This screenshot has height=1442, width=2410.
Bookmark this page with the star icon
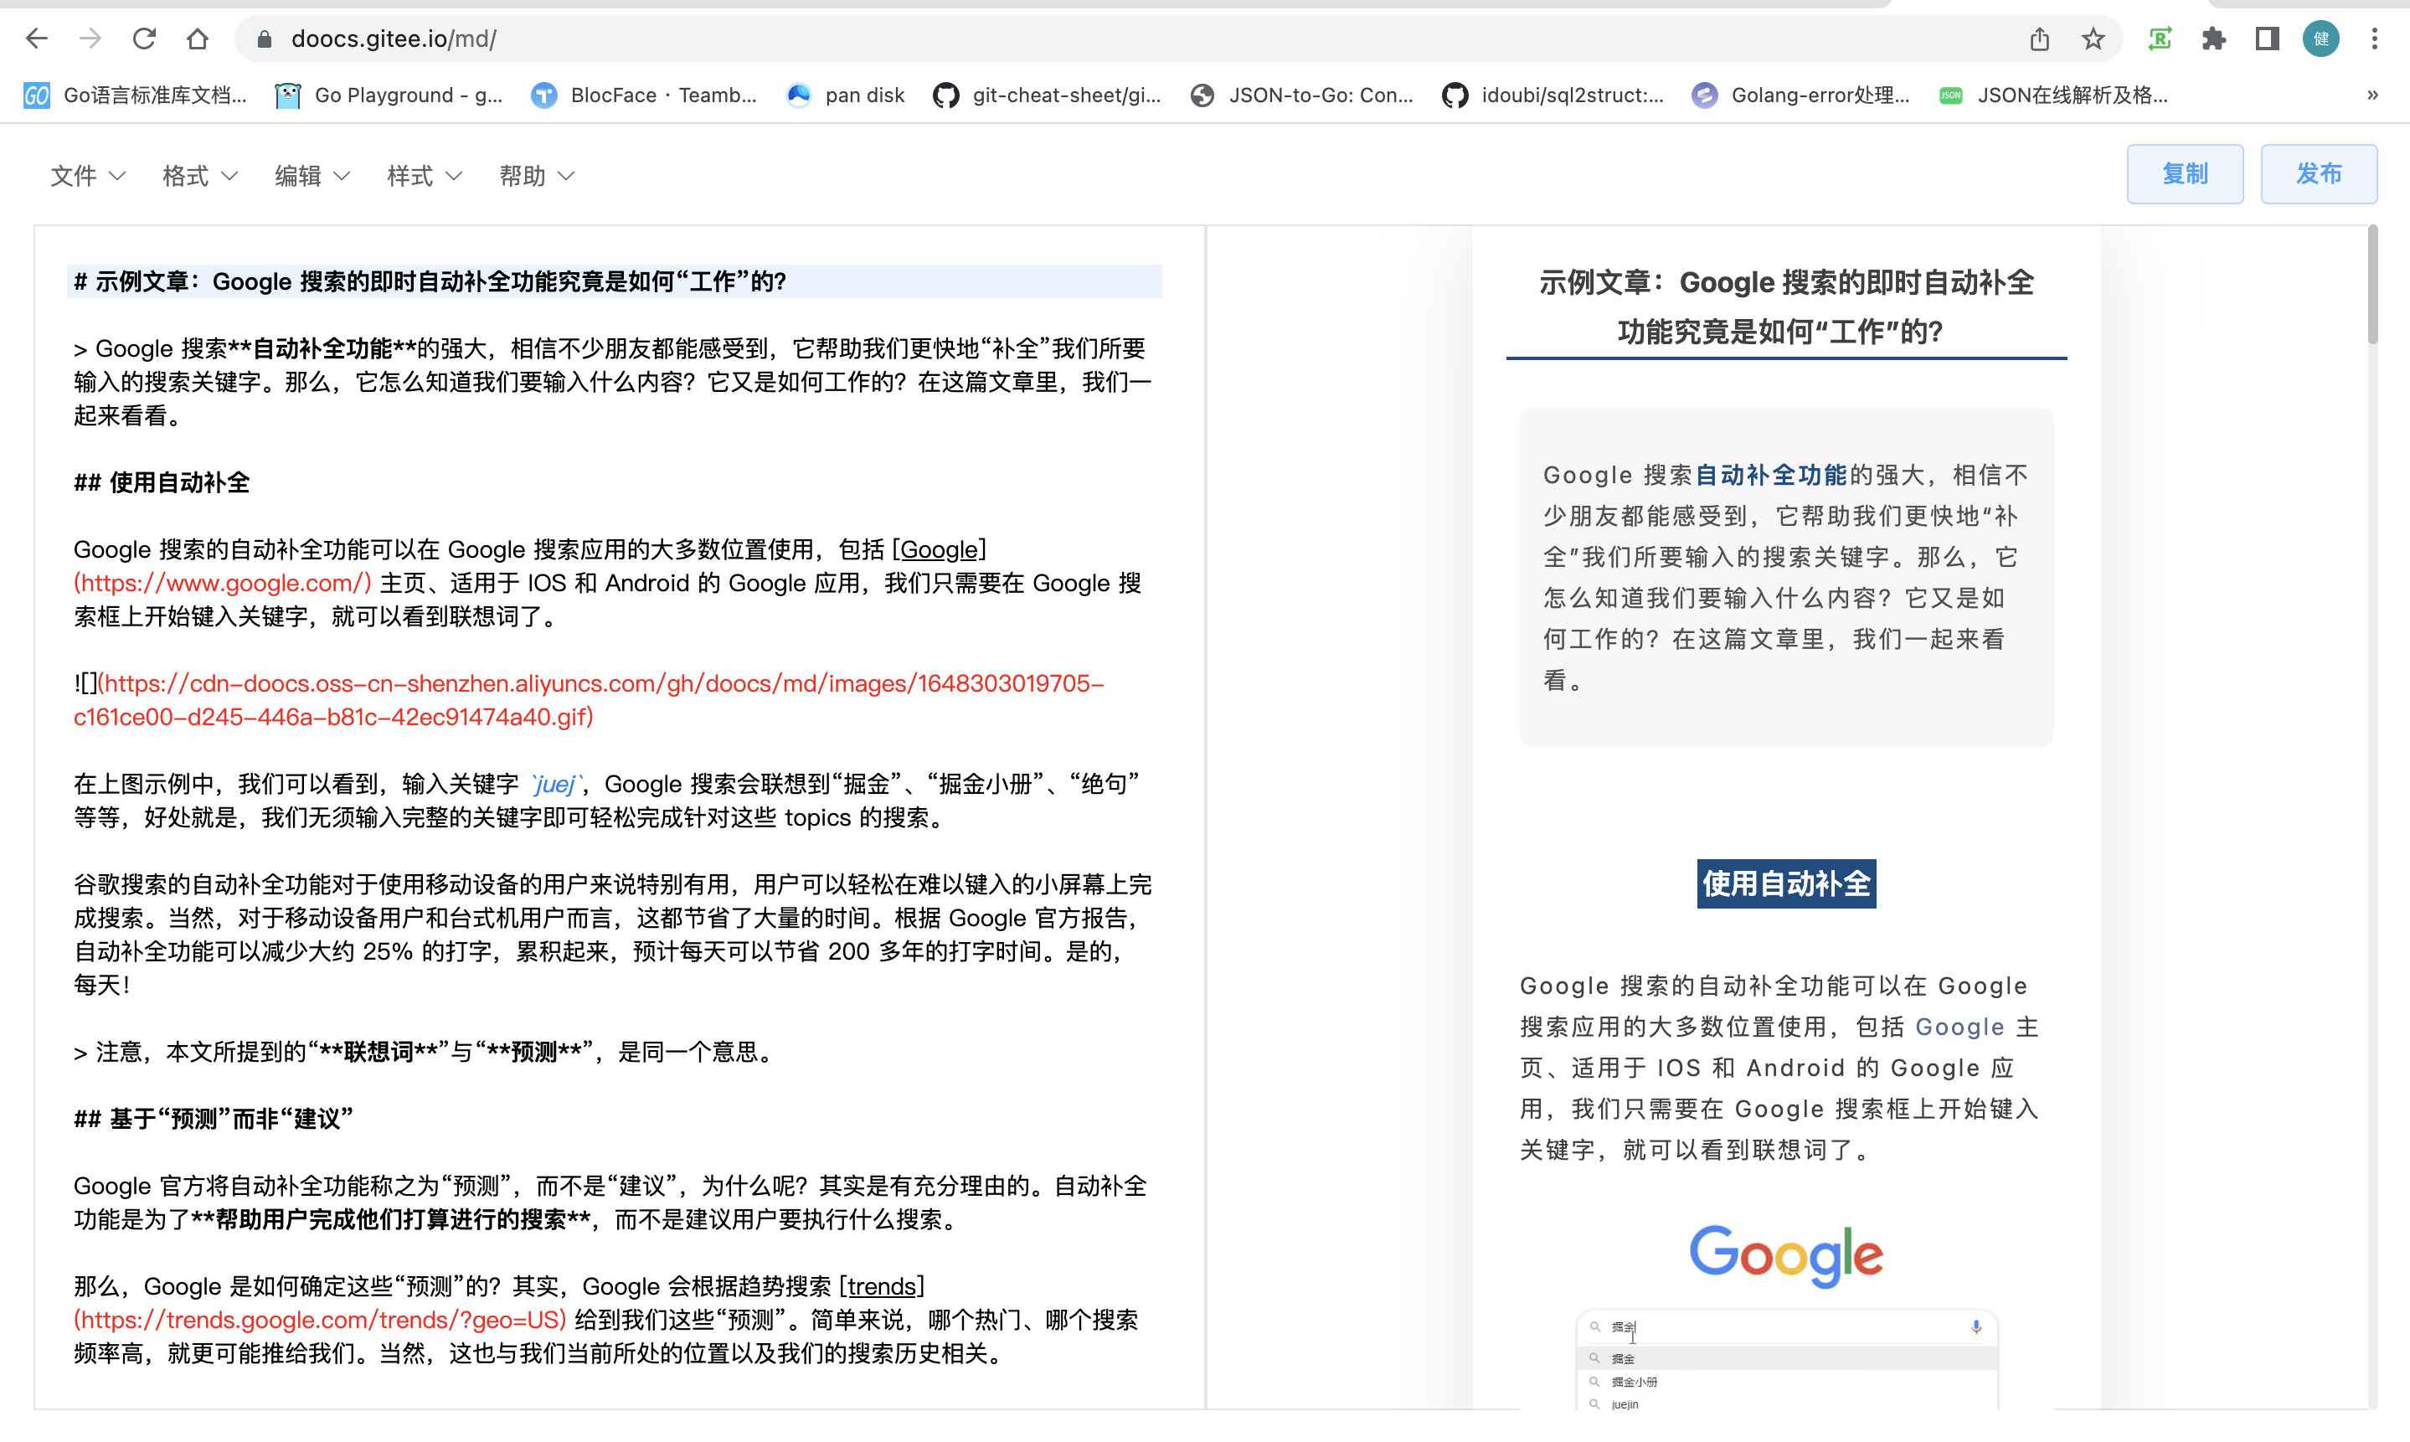coord(2093,39)
